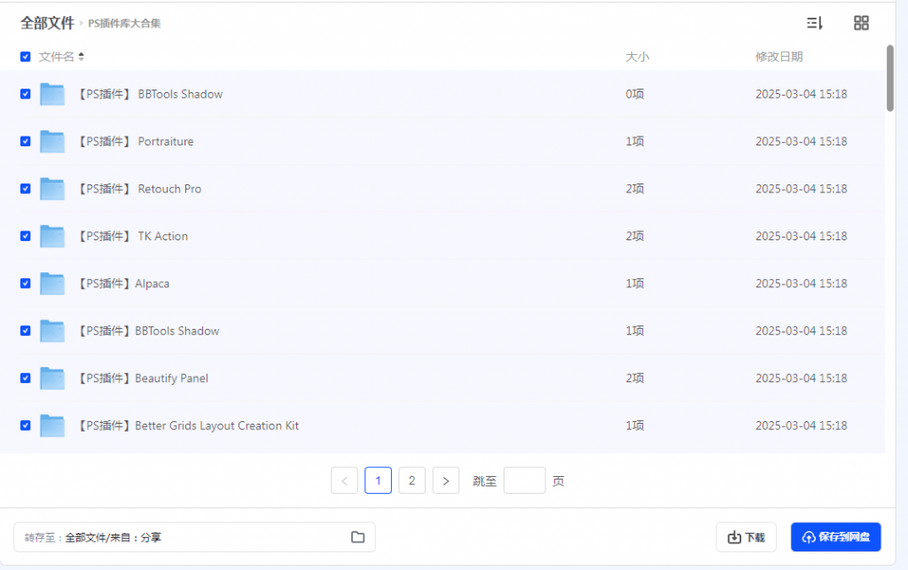The width and height of the screenshot is (908, 570).
Task: Click the 下载 download button
Action: [x=746, y=537]
